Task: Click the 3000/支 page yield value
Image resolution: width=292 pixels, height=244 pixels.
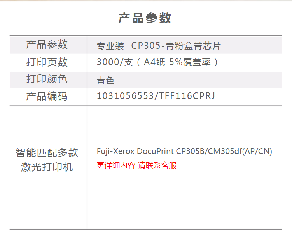Action: [115, 62]
